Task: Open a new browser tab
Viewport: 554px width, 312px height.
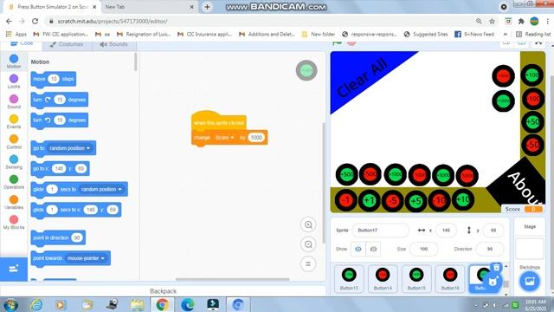Action: tap(208, 7)
